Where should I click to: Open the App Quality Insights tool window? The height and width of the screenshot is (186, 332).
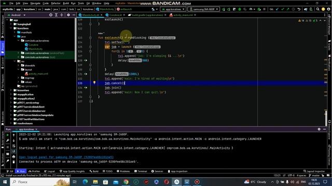pos(72,171)
